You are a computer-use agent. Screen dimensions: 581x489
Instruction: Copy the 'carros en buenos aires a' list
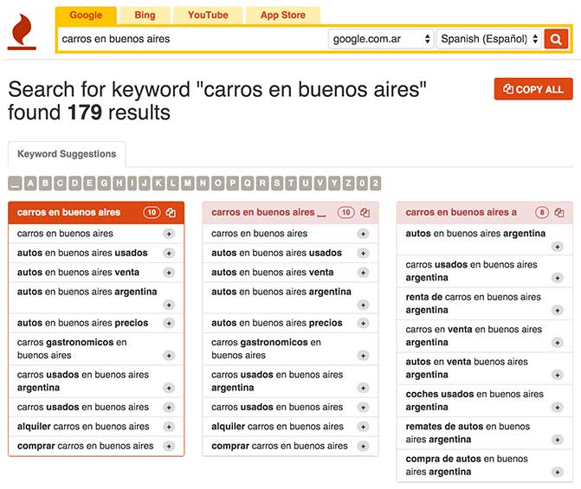(x=559, y=213)
